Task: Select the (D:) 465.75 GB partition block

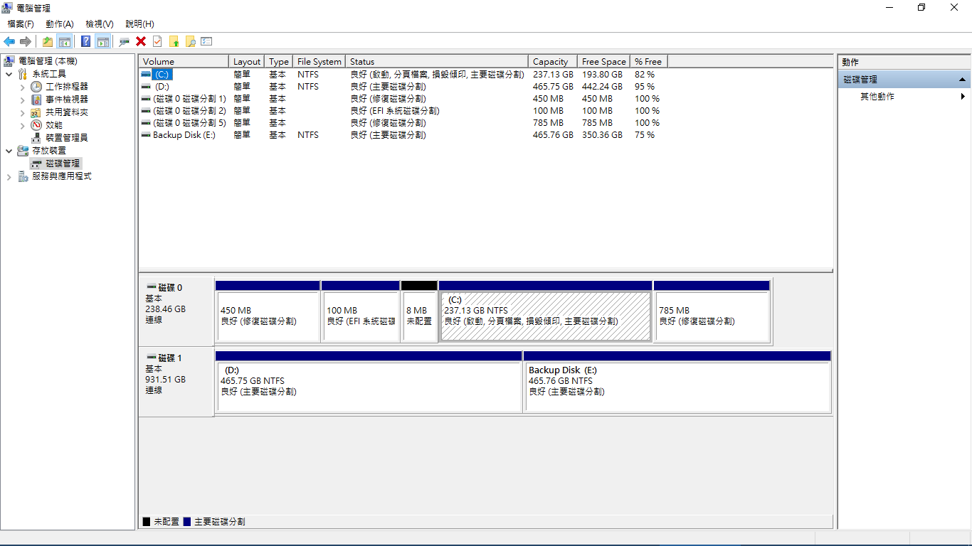Action: click(x=369, y=381)
